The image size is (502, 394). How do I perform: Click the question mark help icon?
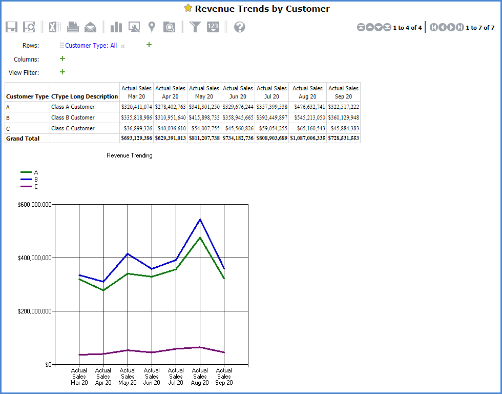[239, 27]
